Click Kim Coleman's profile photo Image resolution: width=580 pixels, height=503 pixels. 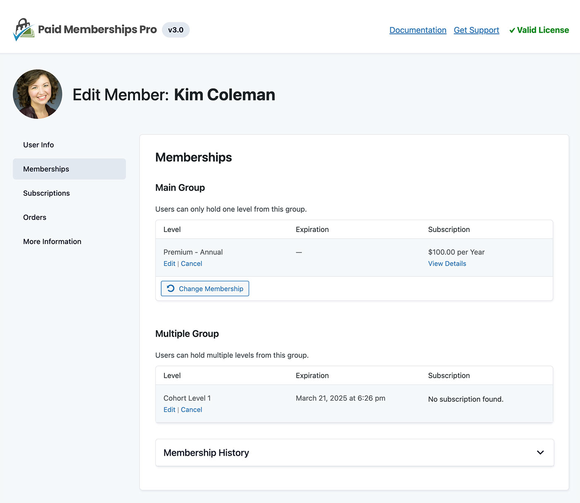point(37,94)
